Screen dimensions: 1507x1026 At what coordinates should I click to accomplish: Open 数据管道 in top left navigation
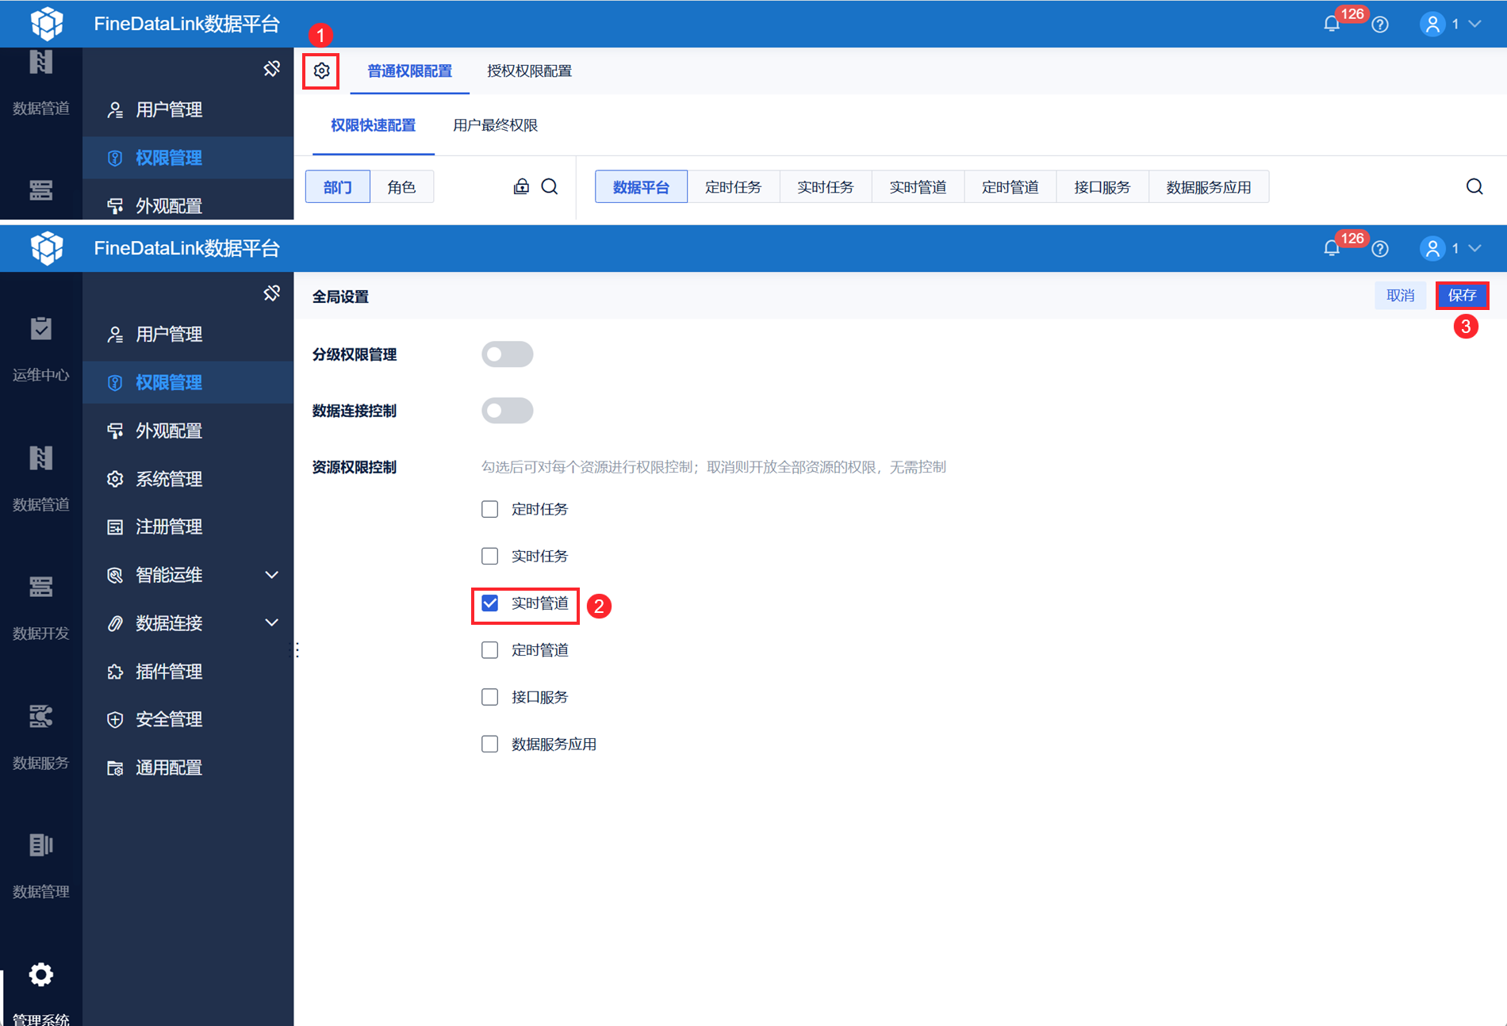coord(41,83)
